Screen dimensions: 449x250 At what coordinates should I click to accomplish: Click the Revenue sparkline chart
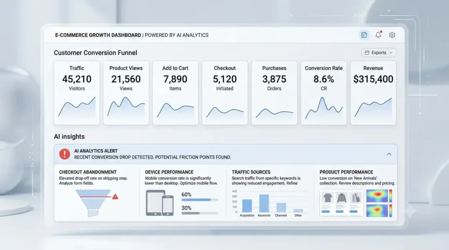373,108
